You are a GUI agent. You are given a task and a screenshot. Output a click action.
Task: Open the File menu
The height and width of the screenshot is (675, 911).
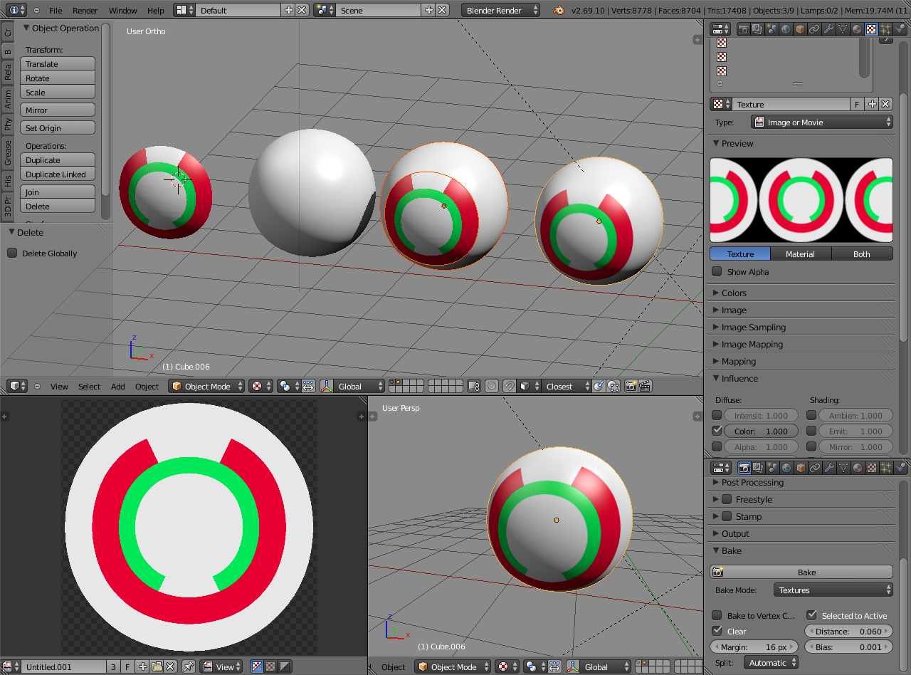(x=56, y=11)
